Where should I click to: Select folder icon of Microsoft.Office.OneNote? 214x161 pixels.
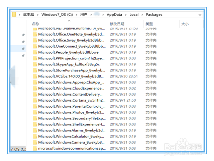pos(35,34)
